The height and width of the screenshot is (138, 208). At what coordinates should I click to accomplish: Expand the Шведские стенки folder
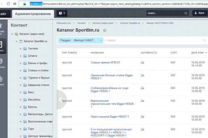click(20, 85)
